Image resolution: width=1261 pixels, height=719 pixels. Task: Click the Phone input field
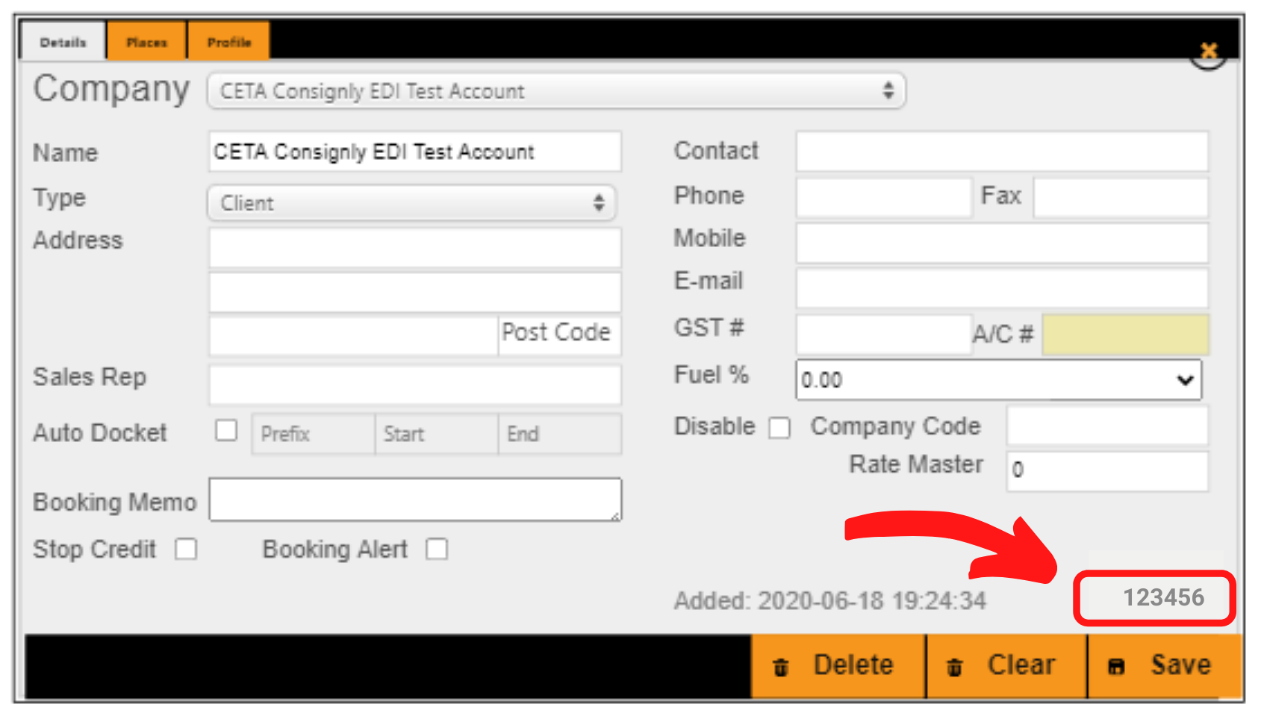[x=884, y=197]
